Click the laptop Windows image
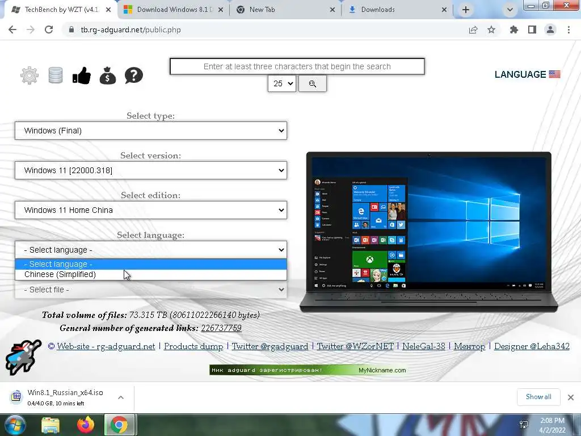This screenshot has width=581, height=436. pos(429,232)
